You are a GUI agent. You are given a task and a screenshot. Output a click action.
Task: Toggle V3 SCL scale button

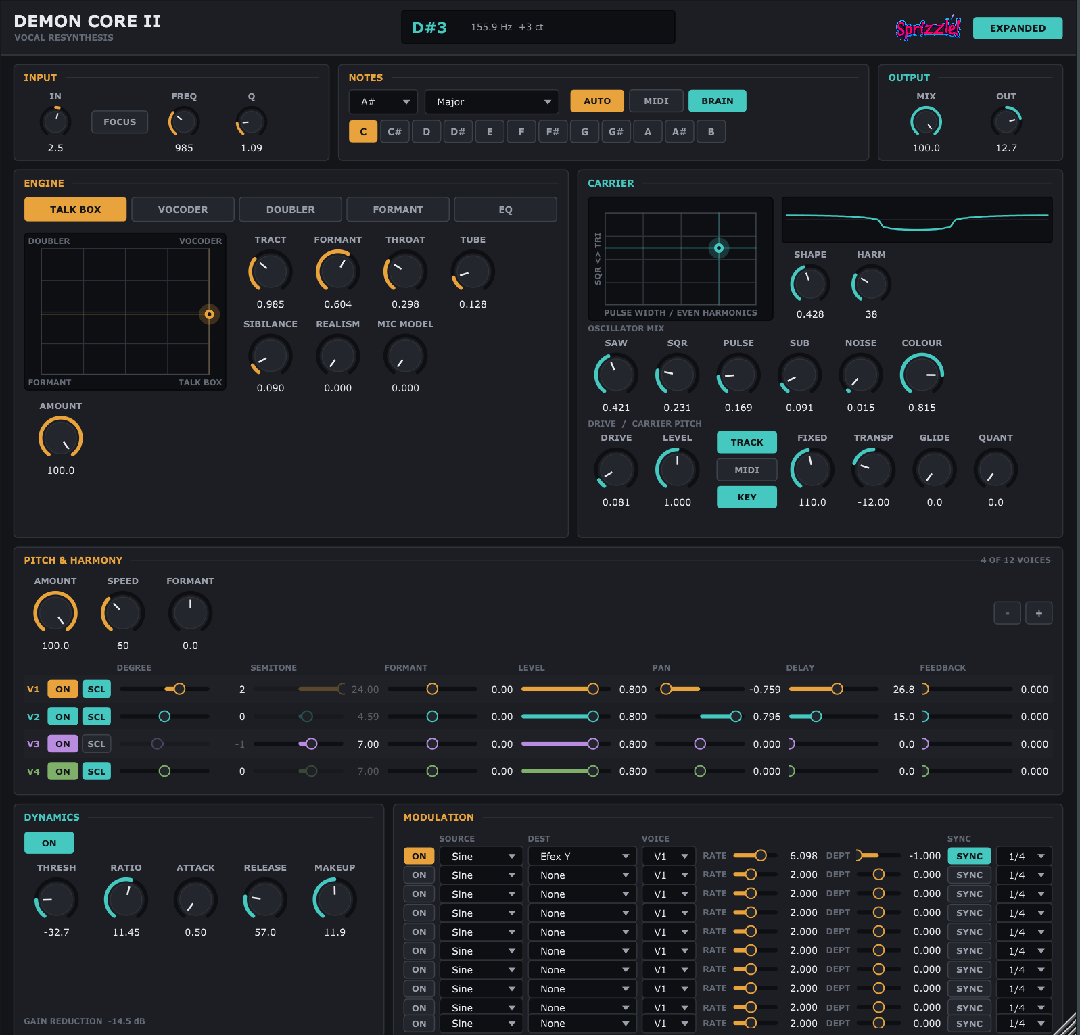[97, 744]
